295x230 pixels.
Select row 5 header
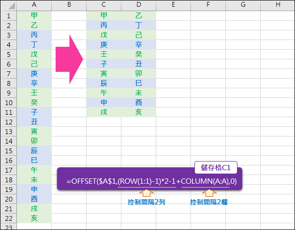click(x=9, y=54)
